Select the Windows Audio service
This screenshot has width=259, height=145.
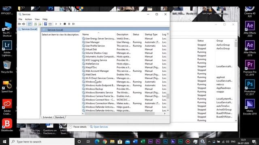click(93, 82)
